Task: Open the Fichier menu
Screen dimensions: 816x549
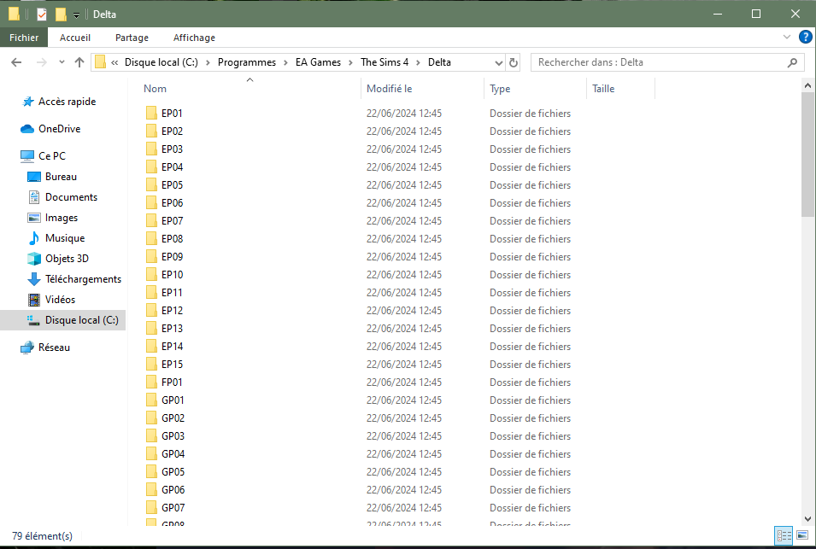Action: (x=24, y=38)
